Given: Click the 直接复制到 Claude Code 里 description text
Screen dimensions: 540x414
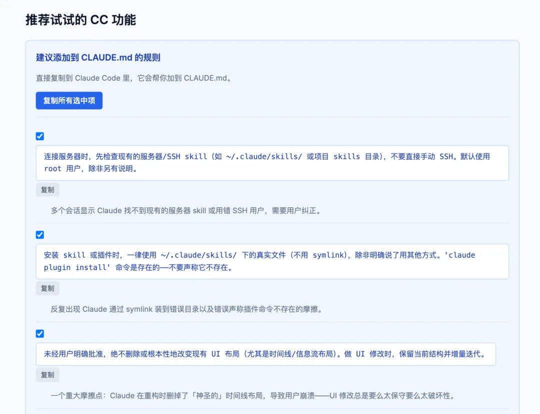Looking at the screenshot, I should coord(132,78).
